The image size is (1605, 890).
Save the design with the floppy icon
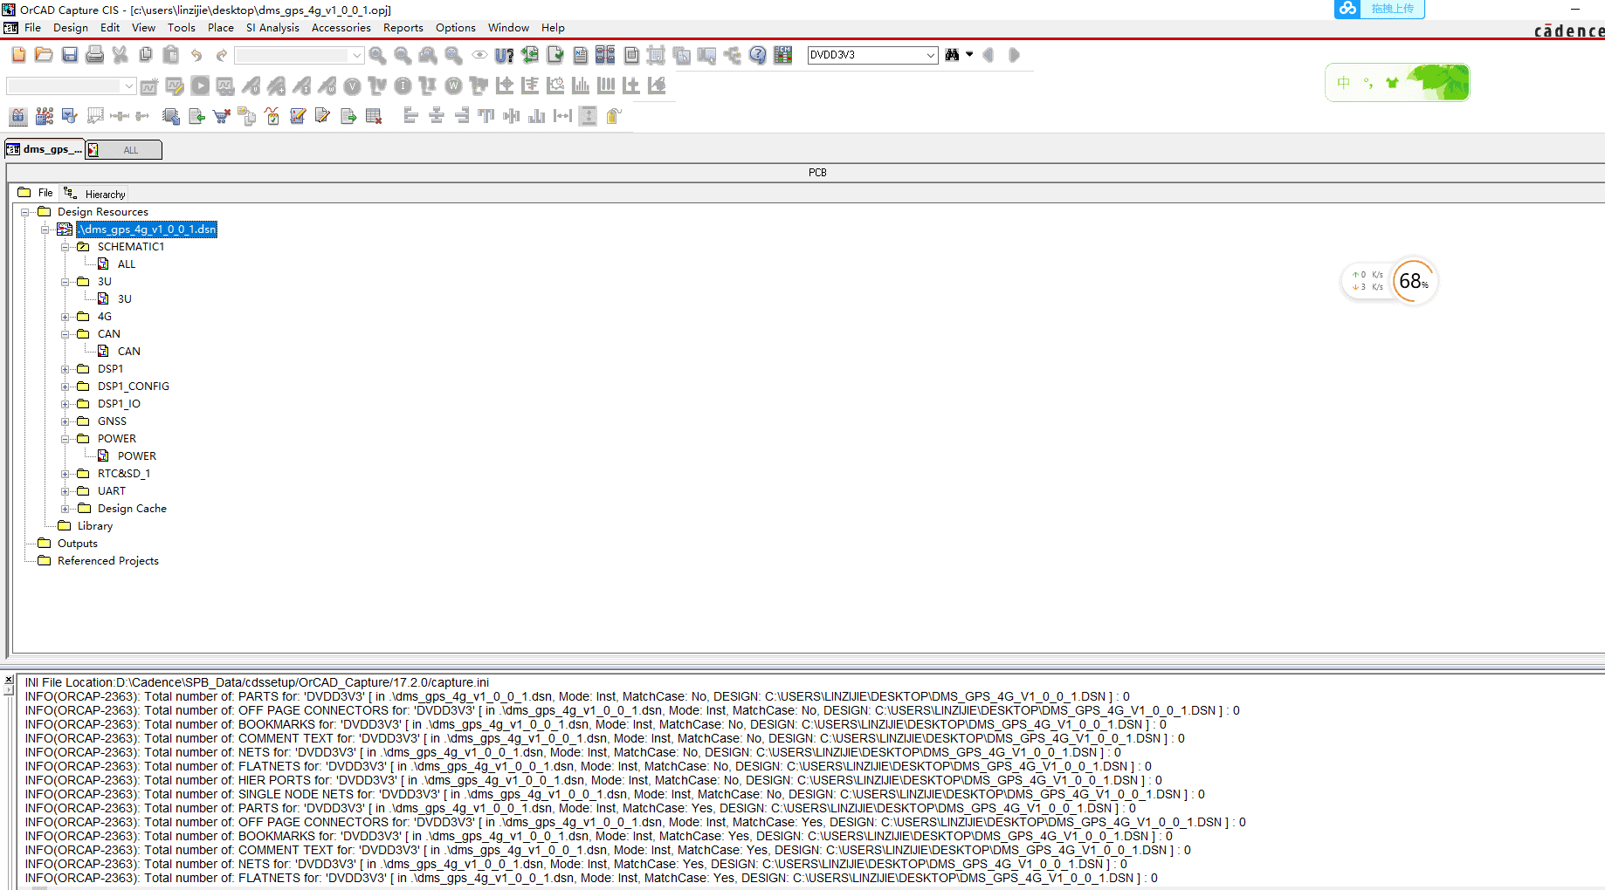(70, 55)
